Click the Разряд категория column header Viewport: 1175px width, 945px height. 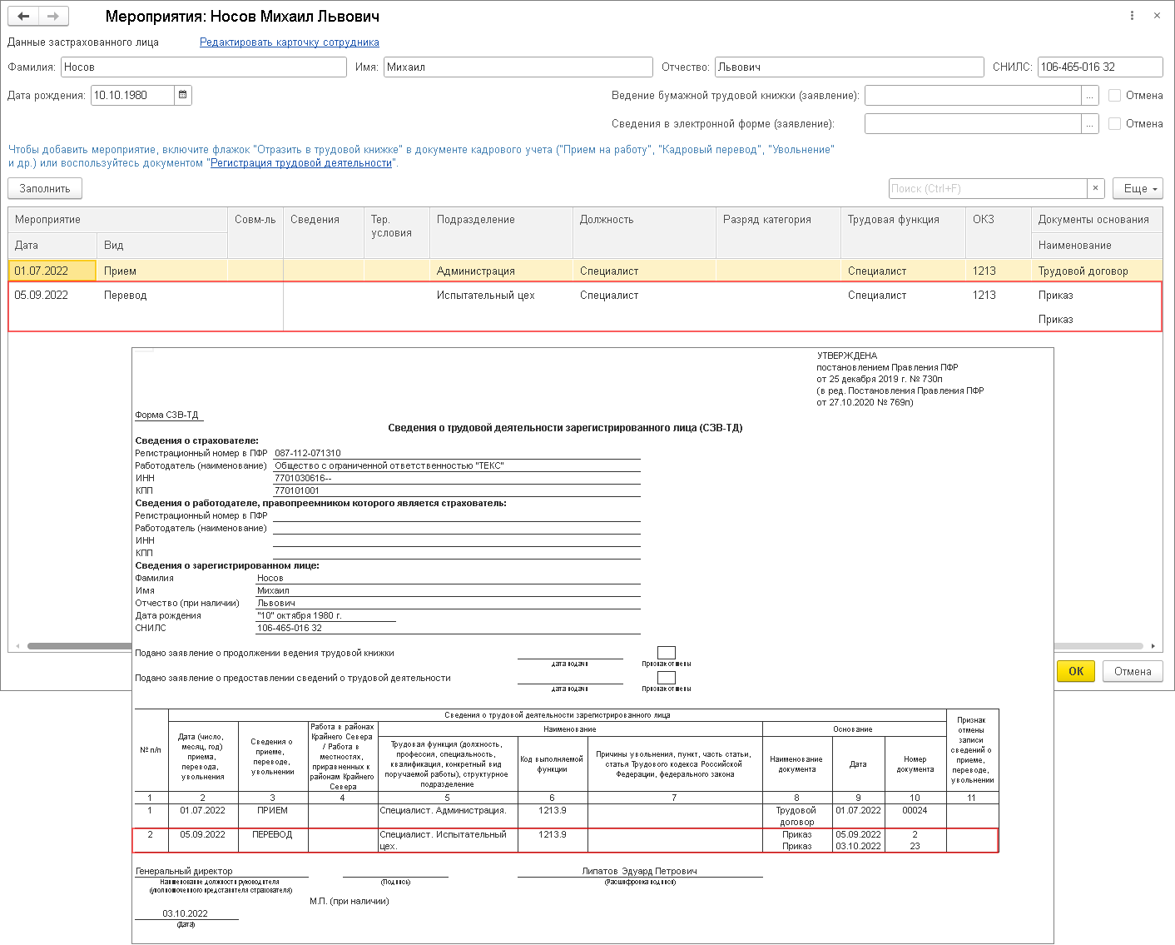click(778, 232)
